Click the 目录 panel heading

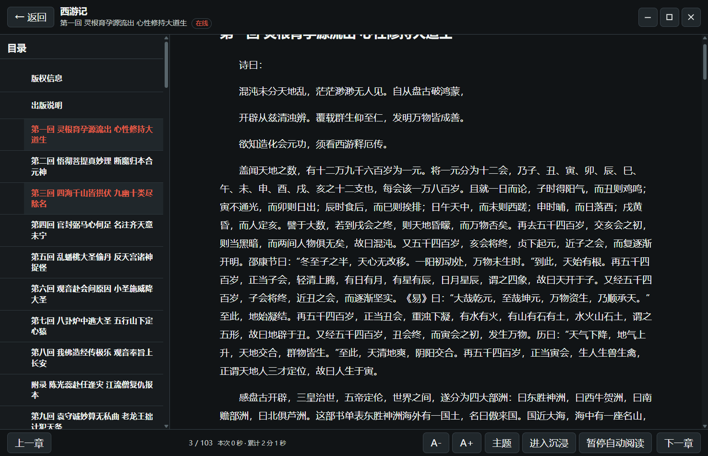pyautogui.click(x=17, y=48)
